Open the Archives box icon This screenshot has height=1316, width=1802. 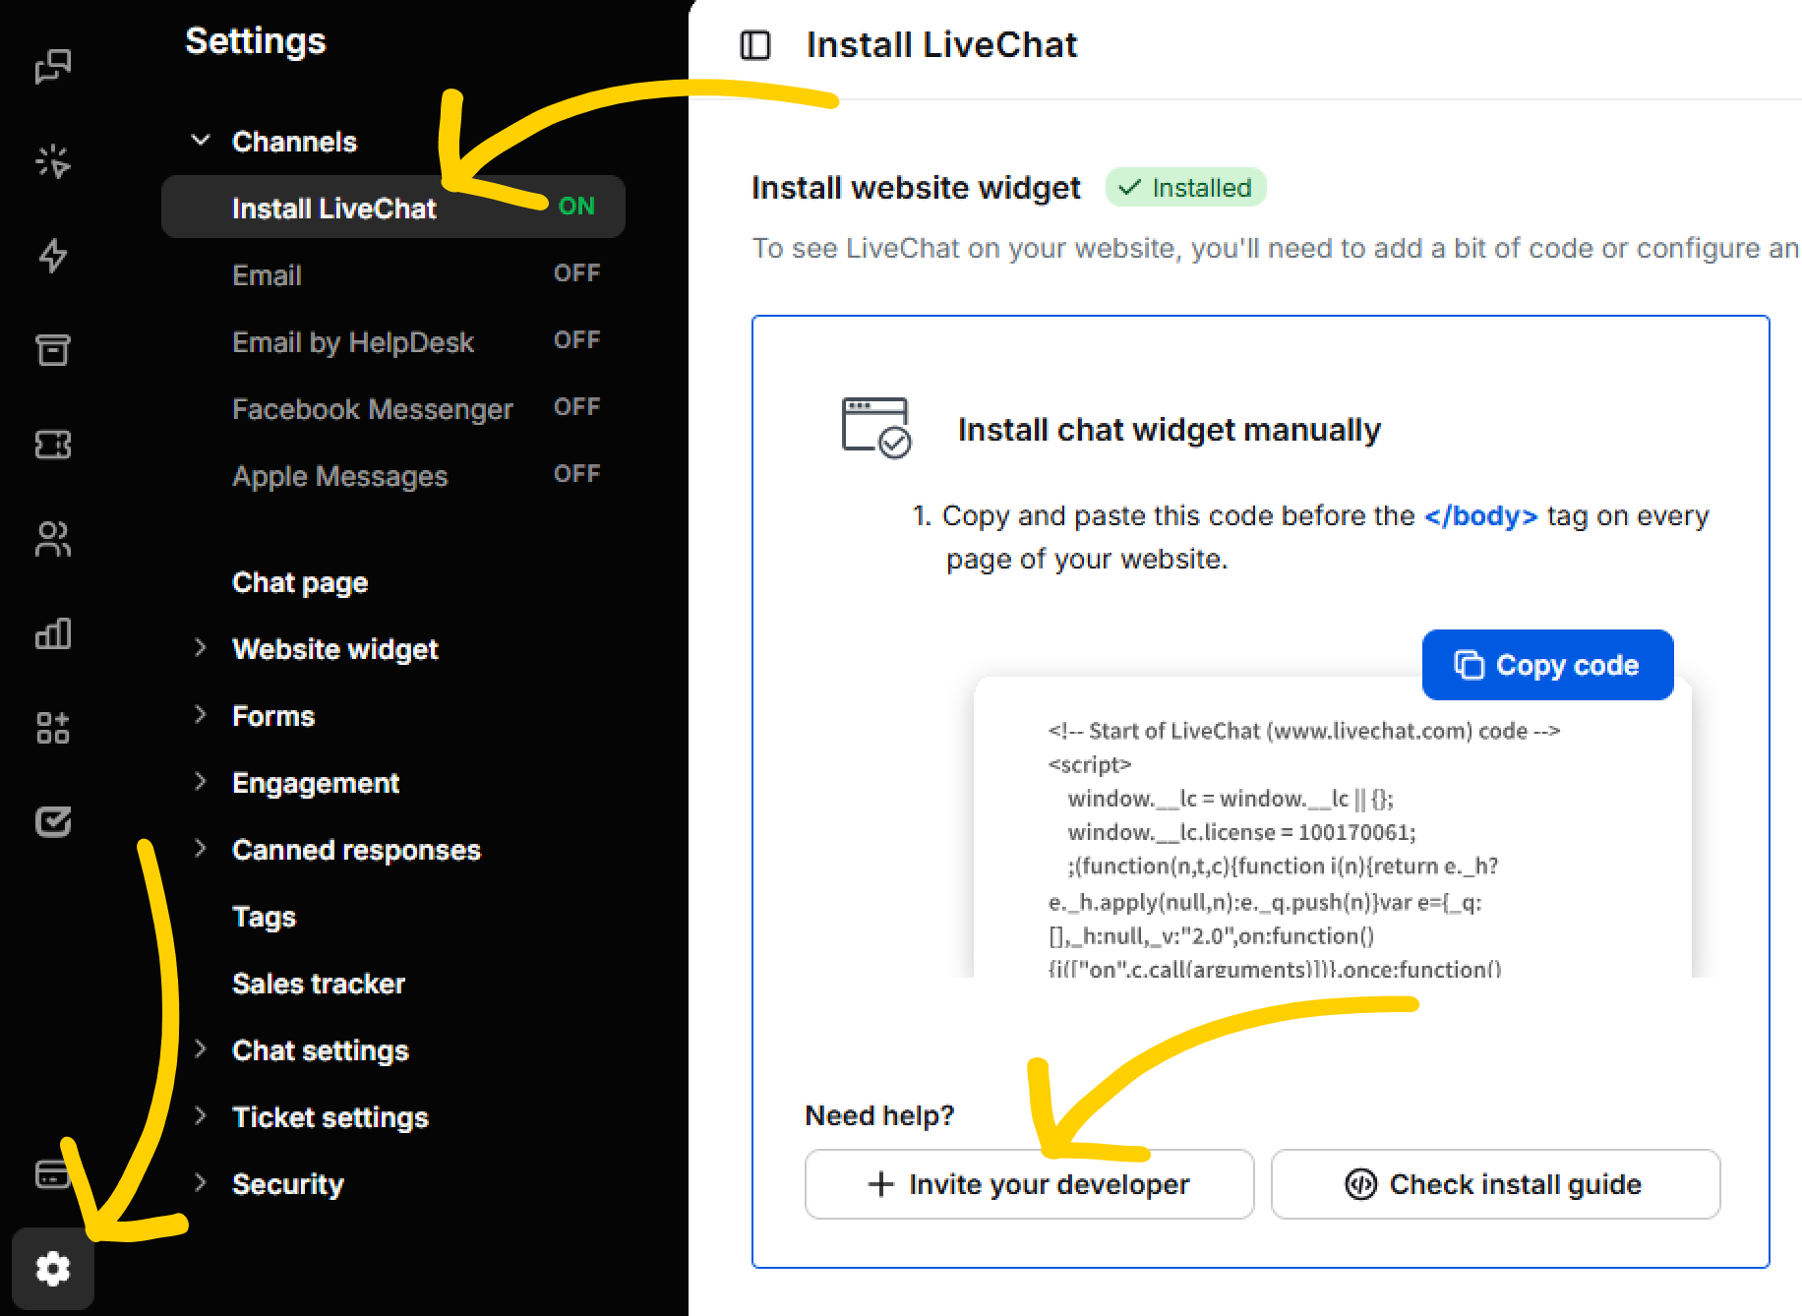[x=53, y=350]
